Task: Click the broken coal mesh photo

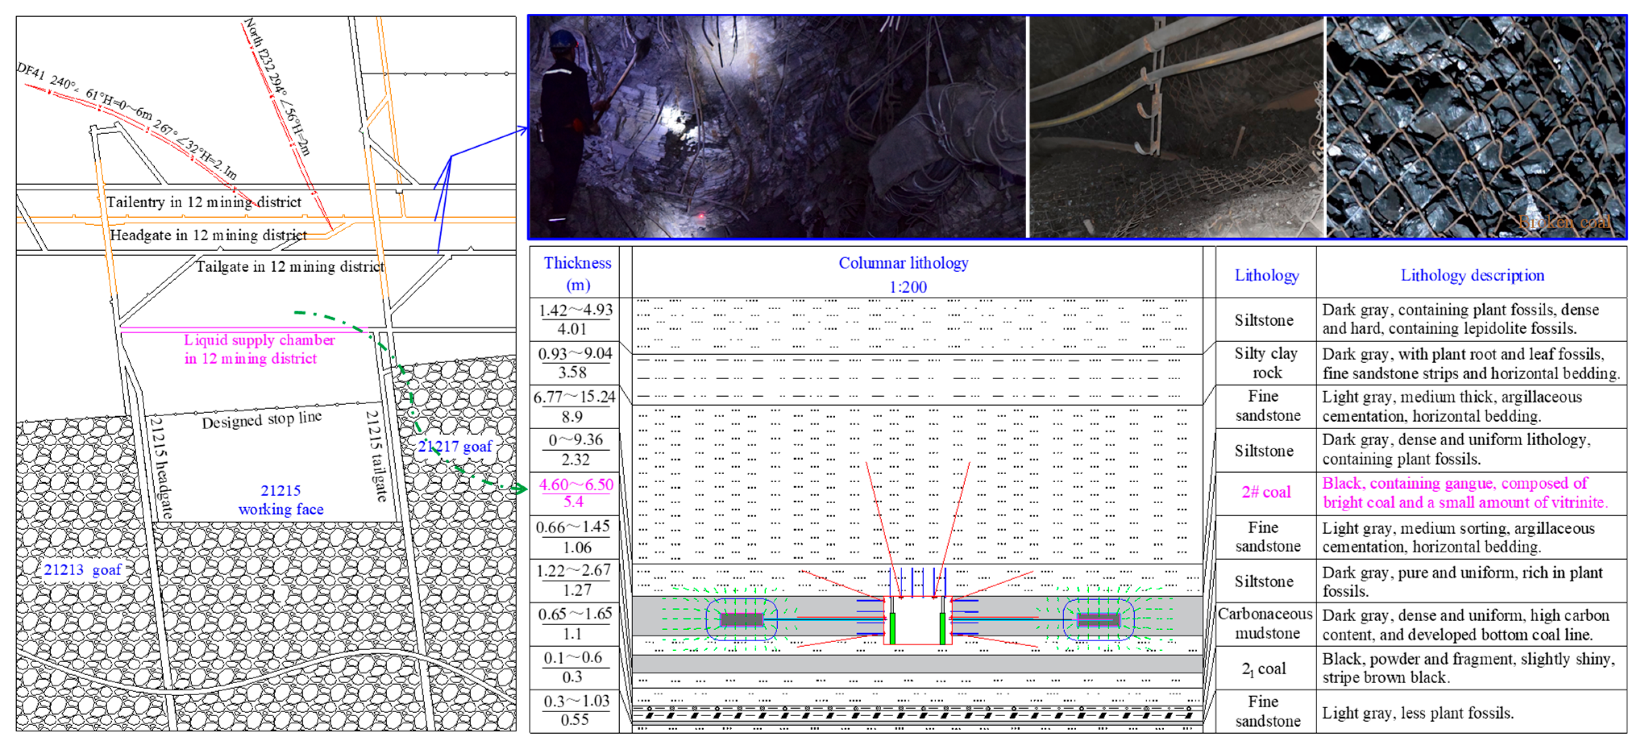Action: tap(1476, 127)
